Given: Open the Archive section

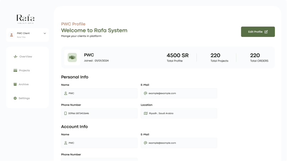Looking at the screenshot, I should (24, 84).
